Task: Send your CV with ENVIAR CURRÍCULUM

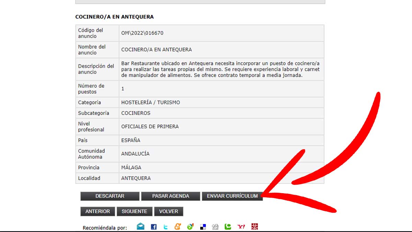Action: [233, 196]
